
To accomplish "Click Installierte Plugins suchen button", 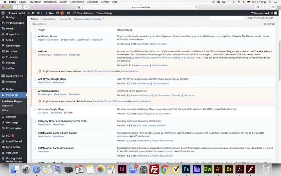I will click(260, 18).
